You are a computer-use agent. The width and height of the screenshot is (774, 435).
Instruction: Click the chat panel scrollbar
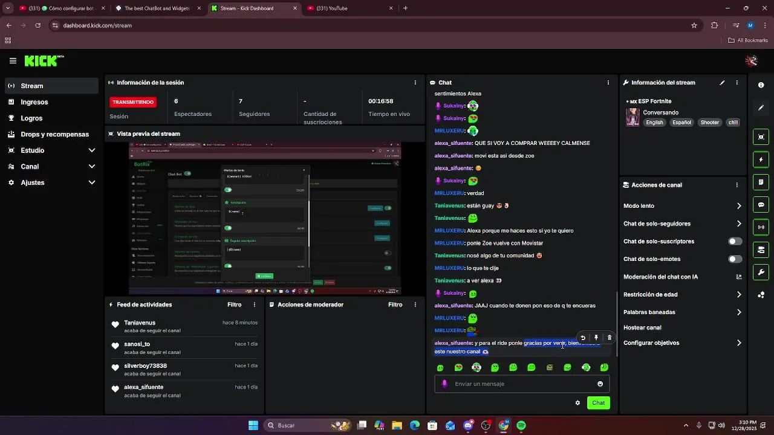(x=616, y=323)
